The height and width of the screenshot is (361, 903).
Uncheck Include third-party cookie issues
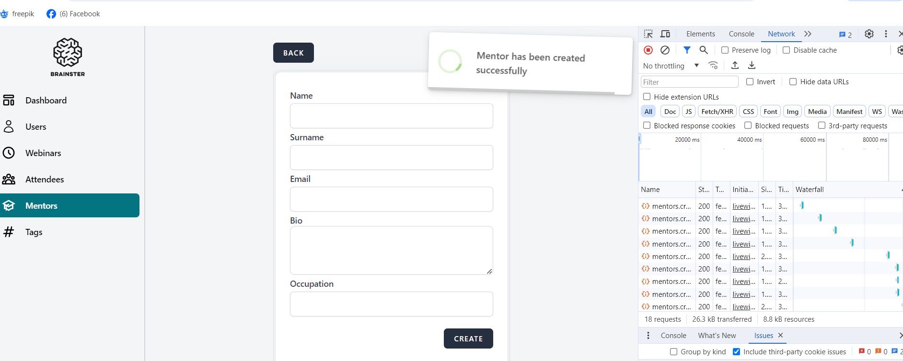(x=737, y=352)
